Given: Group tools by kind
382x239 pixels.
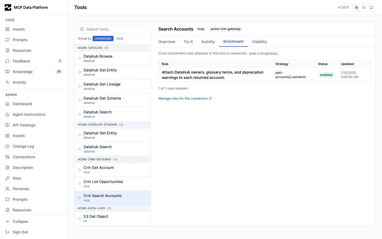Looking at the screenshot, I should pos(120,39).
